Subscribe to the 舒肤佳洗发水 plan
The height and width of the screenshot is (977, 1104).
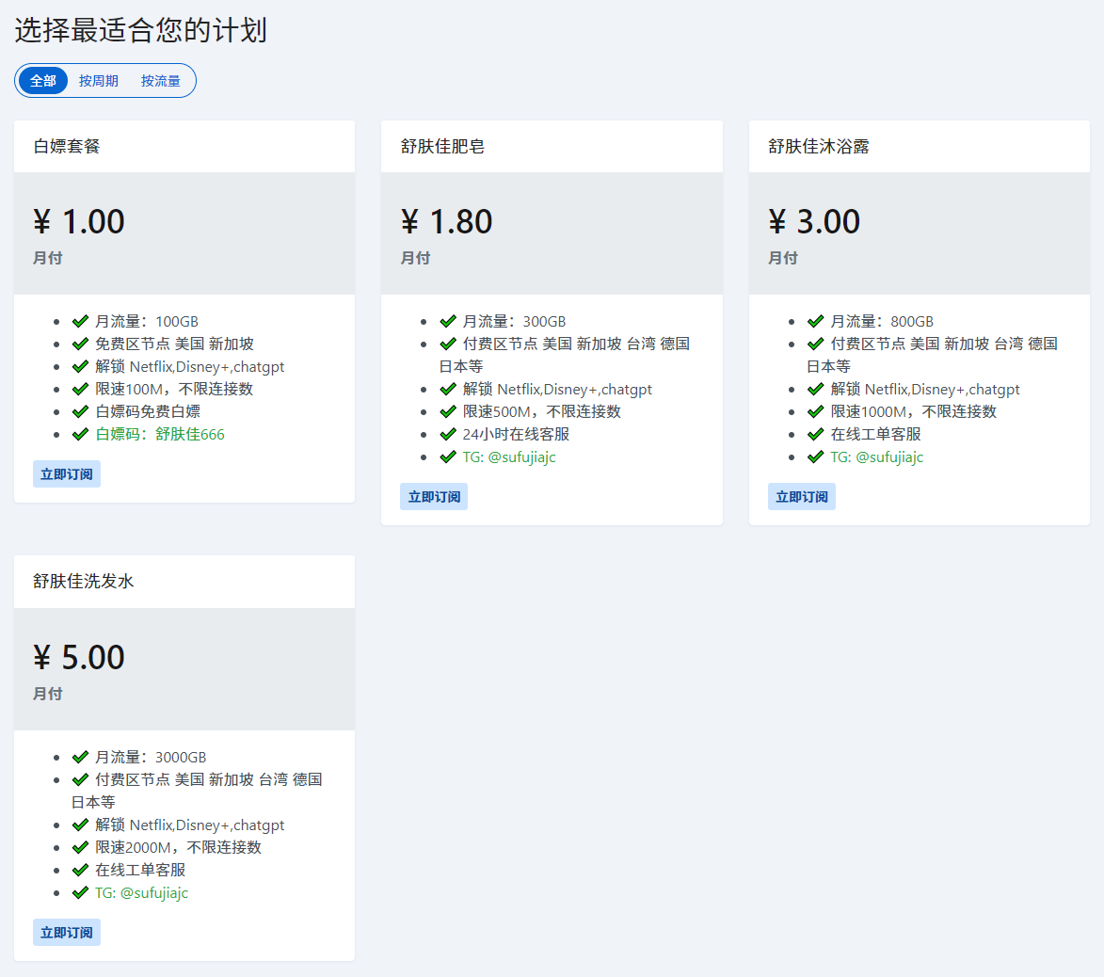click(67, 933)
